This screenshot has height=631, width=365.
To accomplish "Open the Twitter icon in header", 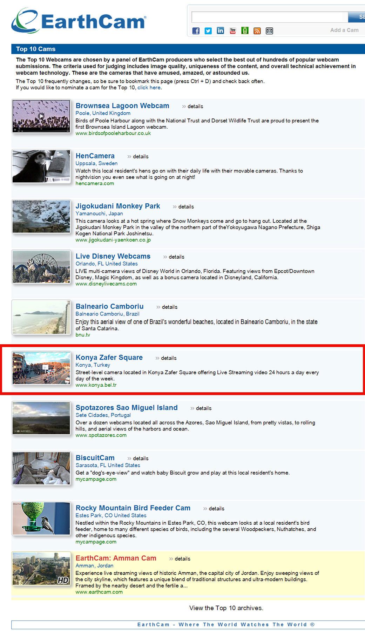I will (x=208, y=31).
